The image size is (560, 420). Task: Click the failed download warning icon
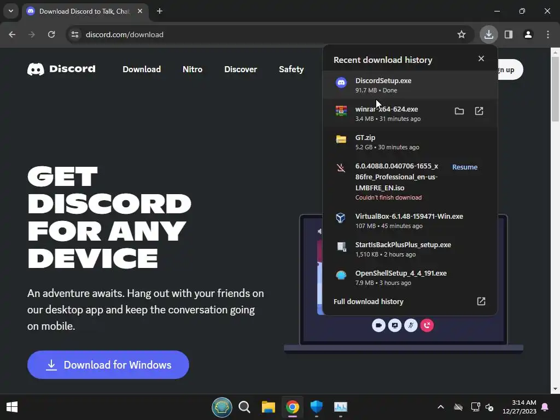[x=341, y=167]
